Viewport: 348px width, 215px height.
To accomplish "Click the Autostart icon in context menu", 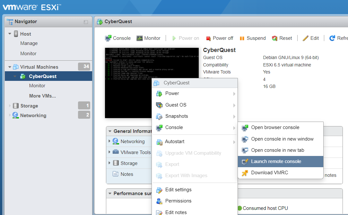I will pyautogui.click(x=159, y=142).
